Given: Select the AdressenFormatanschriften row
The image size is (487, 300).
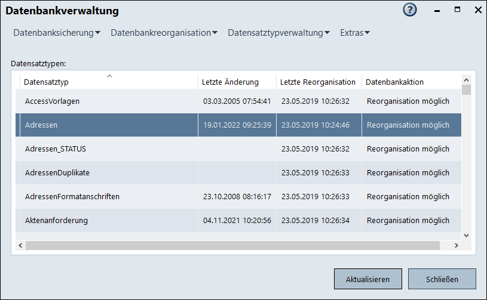Looking at the screenshot, I should [x=72, y=197].
